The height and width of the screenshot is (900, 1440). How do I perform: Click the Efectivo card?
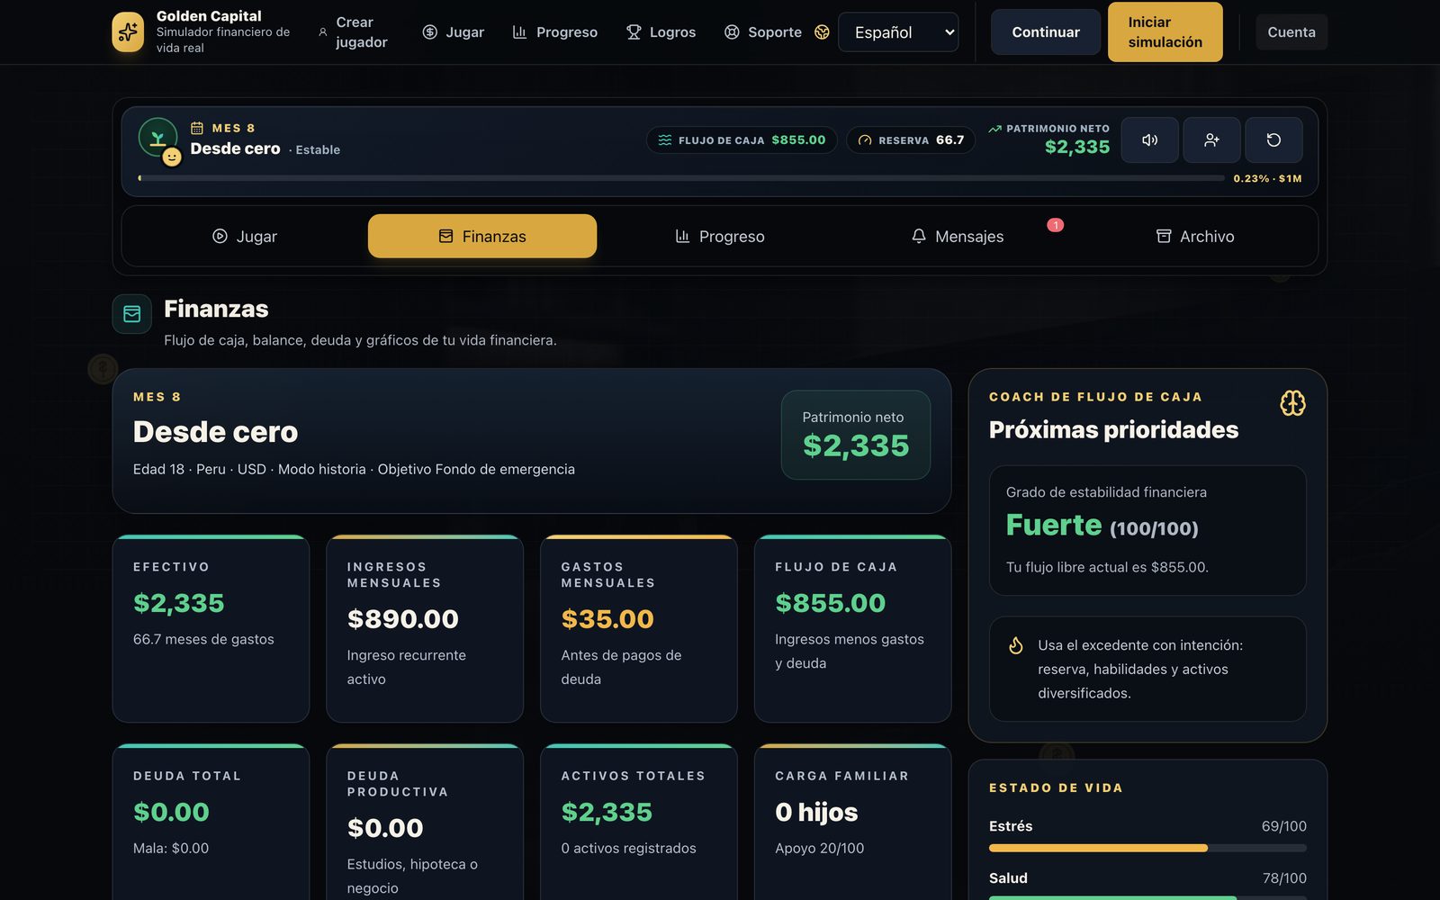click(211, 628)
